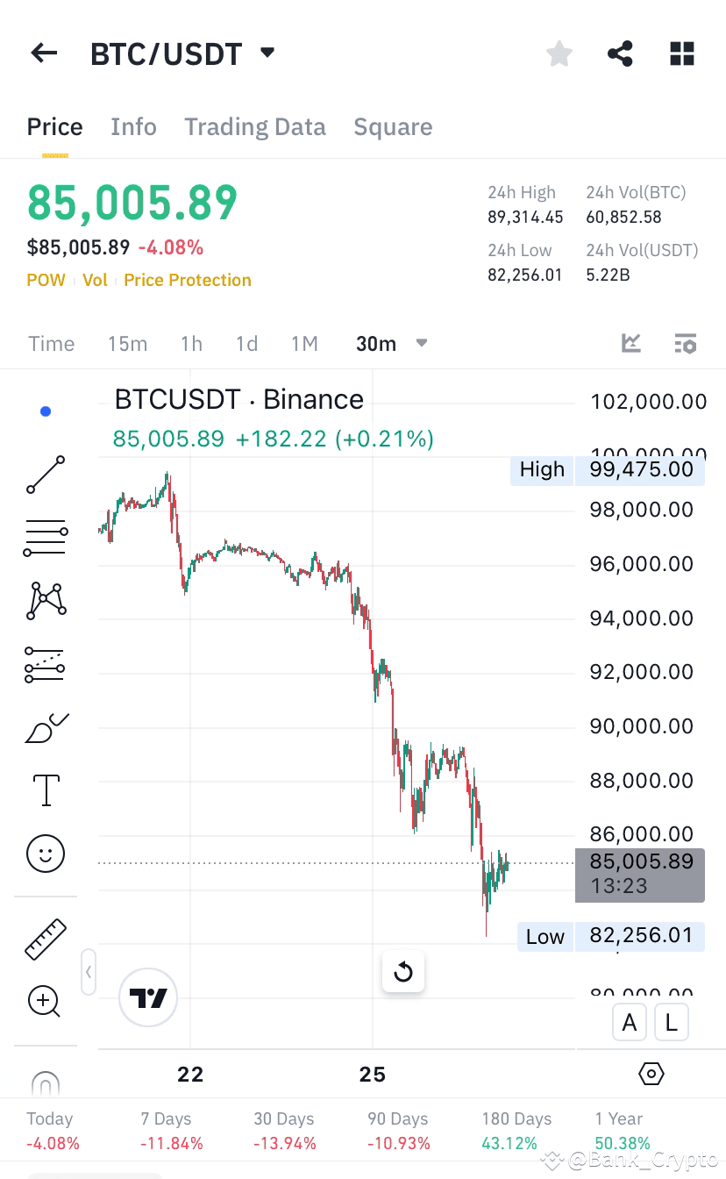Screen dimensions: 726x1179
Task: Expand the 30m interval dropdown
Action: point(421,343)
